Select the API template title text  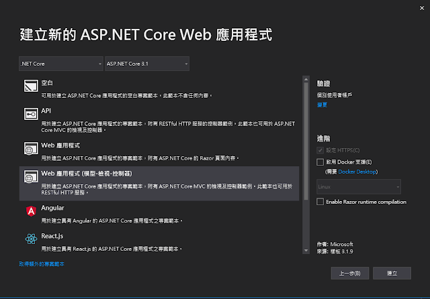46,111
